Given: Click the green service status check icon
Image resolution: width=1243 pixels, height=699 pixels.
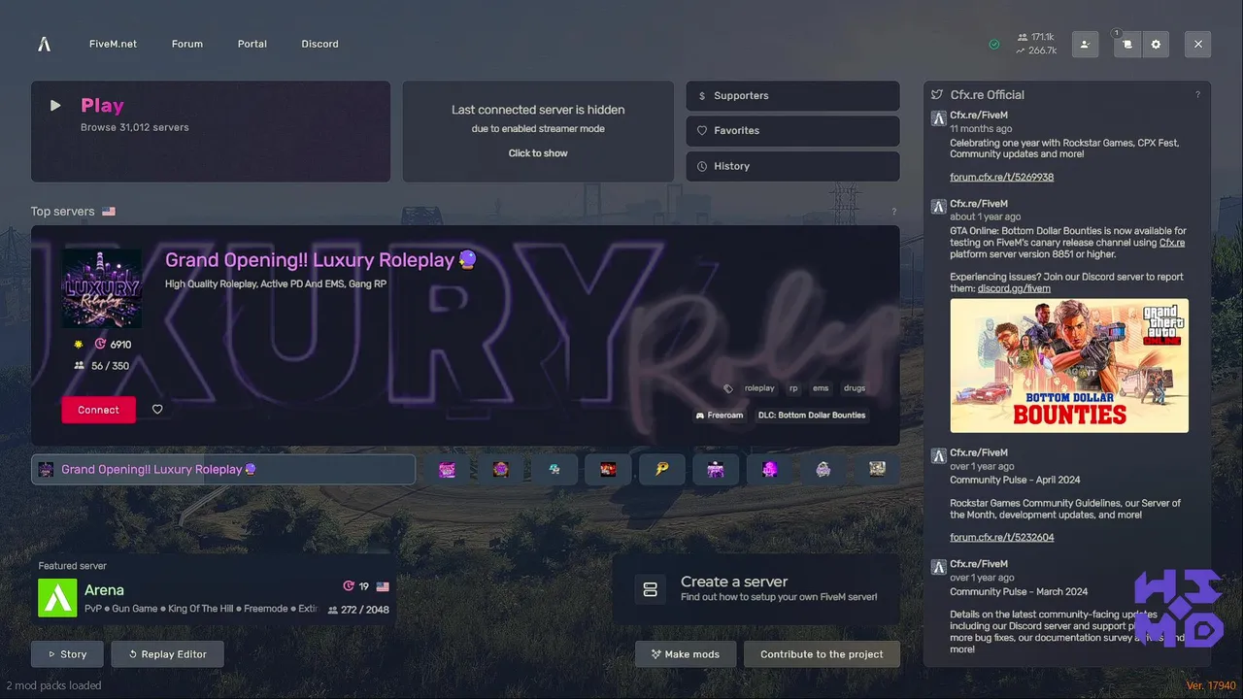Looking at the screenshot, I should pos(993,44).
